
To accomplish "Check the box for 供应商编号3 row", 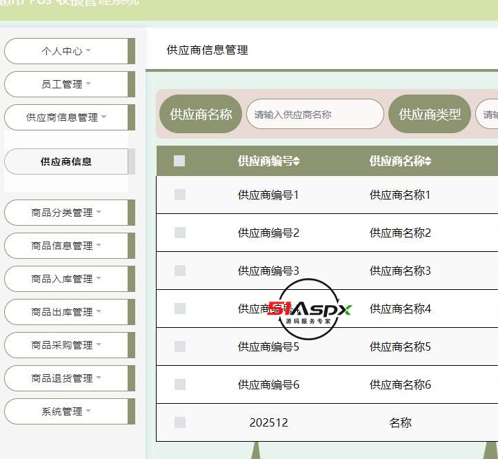I will tap(180, 271).
